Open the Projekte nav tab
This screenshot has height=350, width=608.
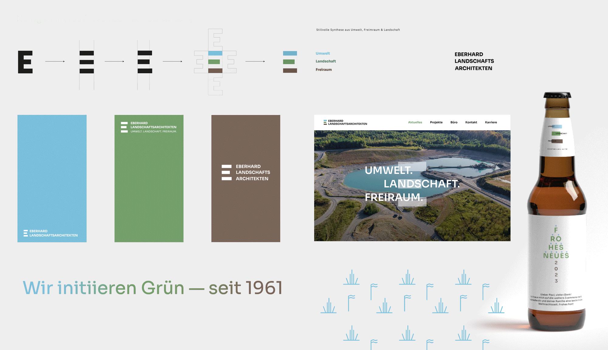(x=436, y=122)
